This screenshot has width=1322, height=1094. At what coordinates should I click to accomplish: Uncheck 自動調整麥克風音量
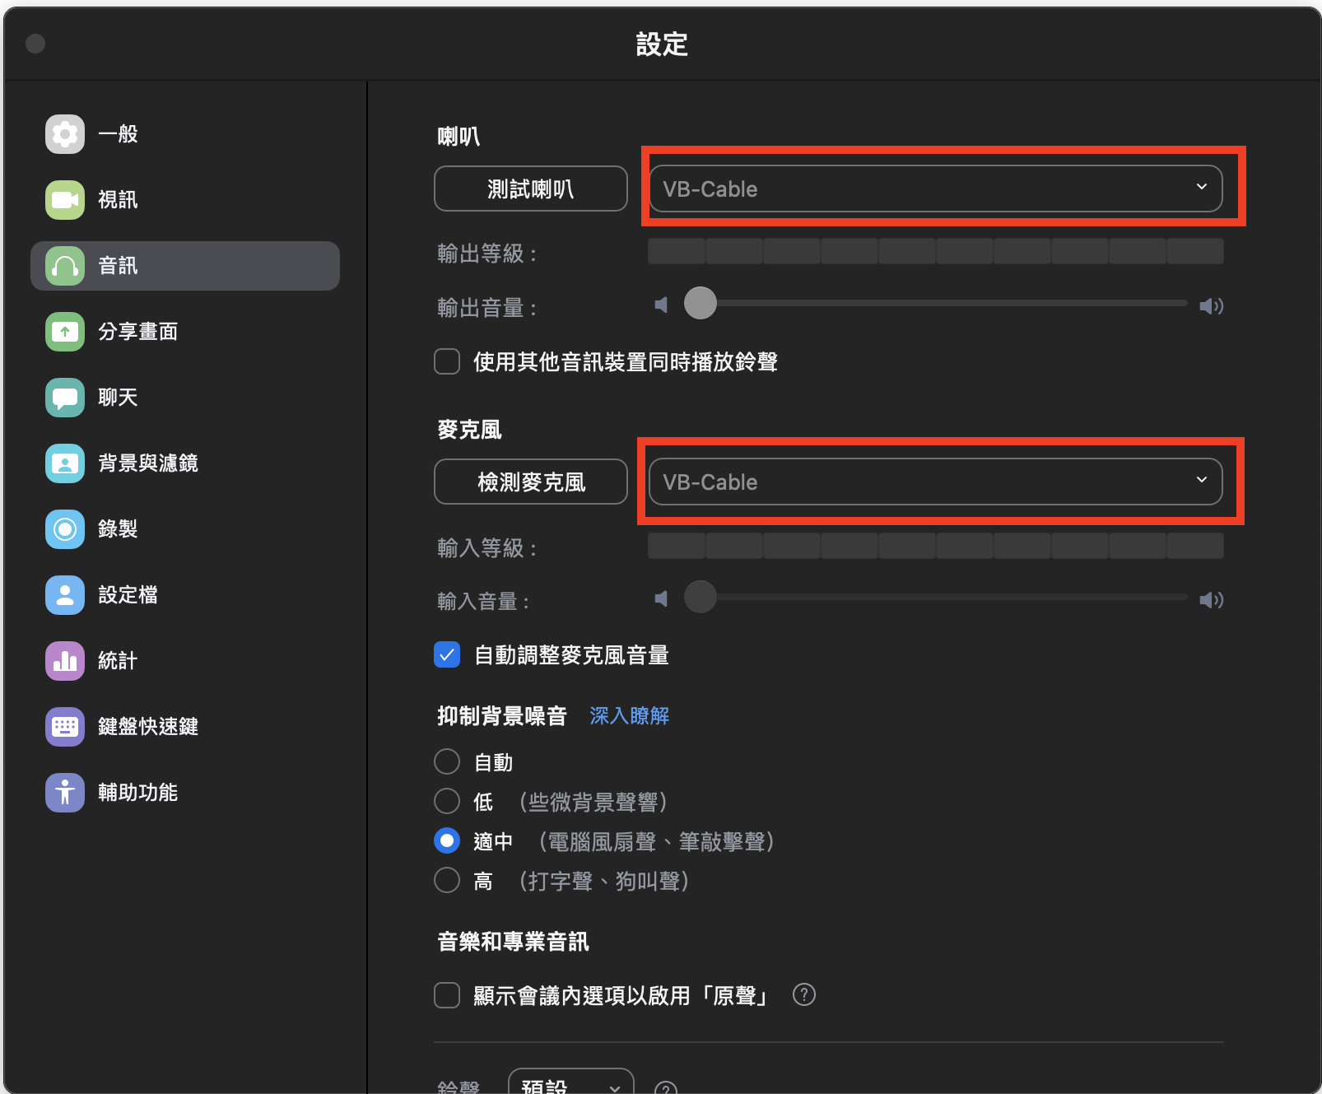[447, 654]
